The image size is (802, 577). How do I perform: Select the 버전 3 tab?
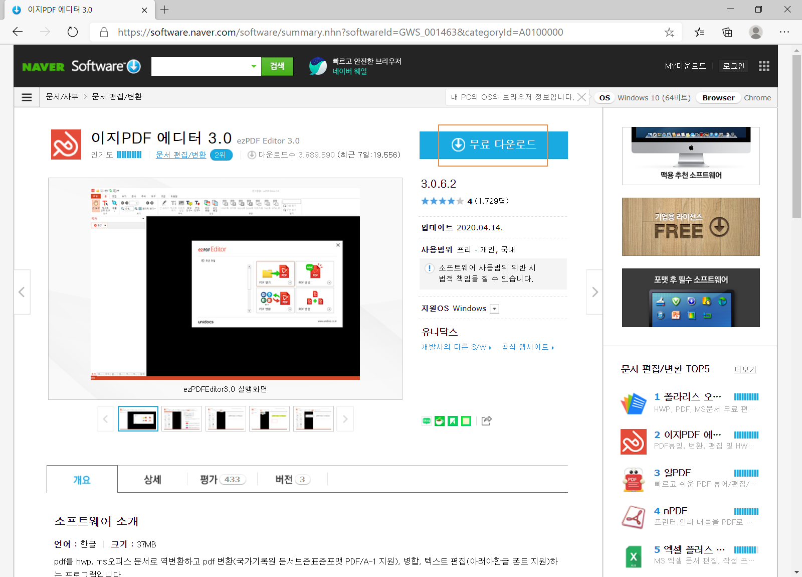[x=293, y=480]
